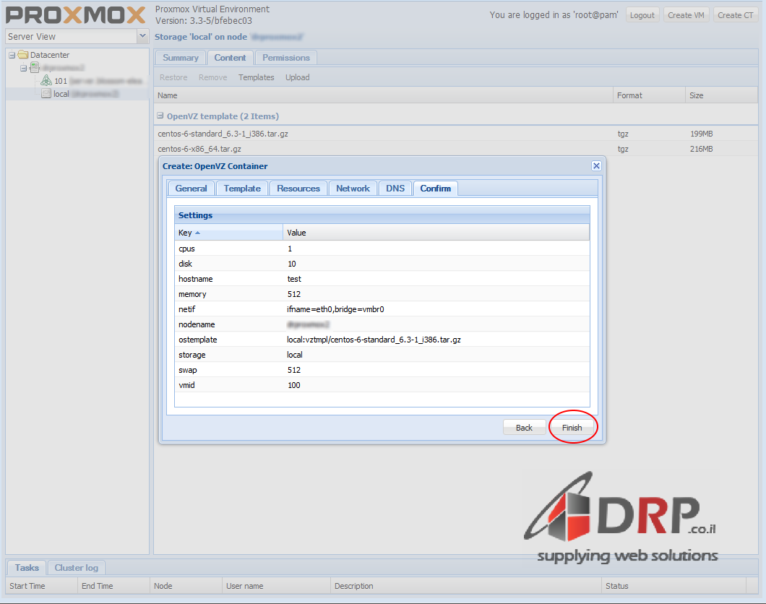Sort by the Key column arrow

pos(198,233)
